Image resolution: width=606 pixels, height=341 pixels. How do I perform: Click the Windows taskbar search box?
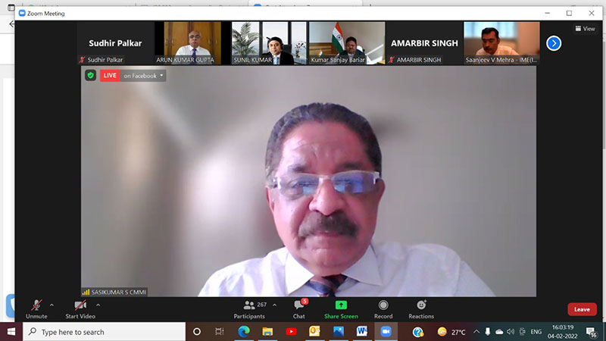tap(105, 332)
